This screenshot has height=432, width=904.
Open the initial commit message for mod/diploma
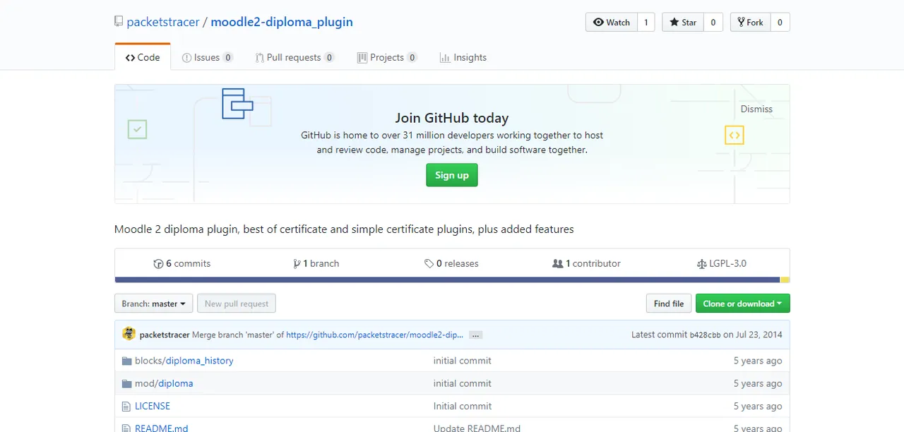(463, 383)
